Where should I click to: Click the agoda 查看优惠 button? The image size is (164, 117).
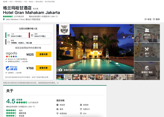point(43,54)
